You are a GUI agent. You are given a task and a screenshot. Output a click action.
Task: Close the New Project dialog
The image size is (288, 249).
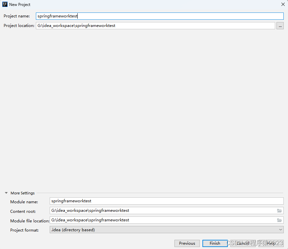[283, 4]
